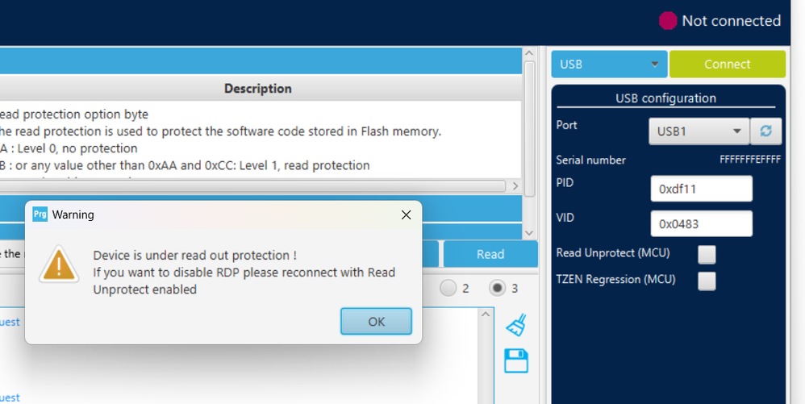Click the Description column header
Image resolution: width=805 pixels, height=404 pixels.
click(258, 89)
